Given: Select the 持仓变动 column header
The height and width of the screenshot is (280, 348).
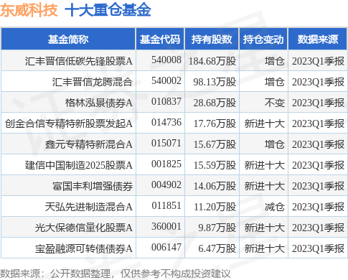Looking at the screenshot, I should 263,39.
